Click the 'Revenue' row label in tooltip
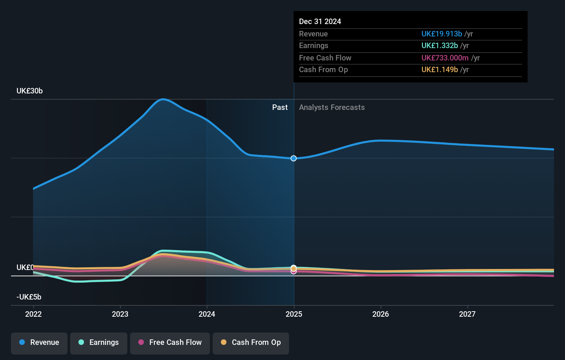 [x=313, y=34]
